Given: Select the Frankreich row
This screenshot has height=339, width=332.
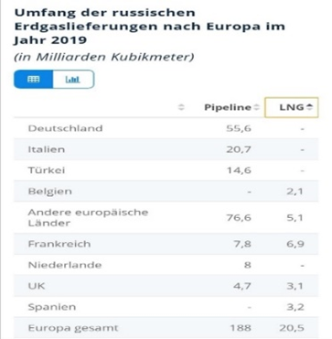Looking at the screenshot, I should [166, 244].
